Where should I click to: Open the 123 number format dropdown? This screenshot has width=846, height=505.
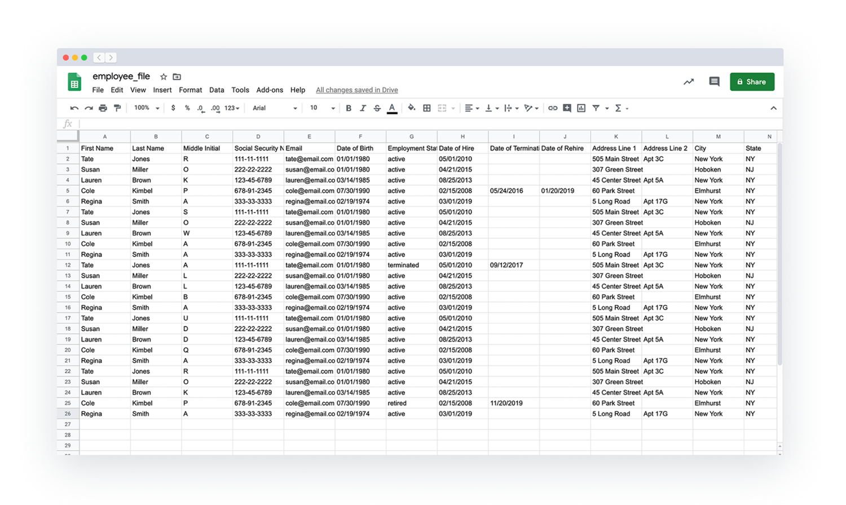(x=231, y=108)
